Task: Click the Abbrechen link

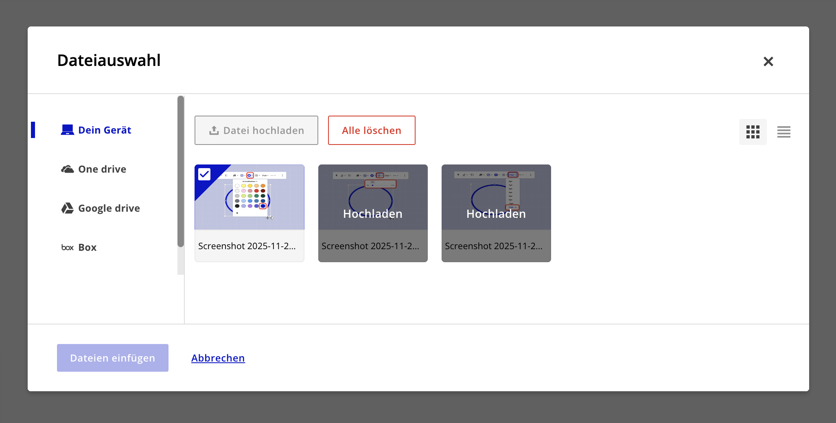Action: pyautogui.click(x=218, y=358)
